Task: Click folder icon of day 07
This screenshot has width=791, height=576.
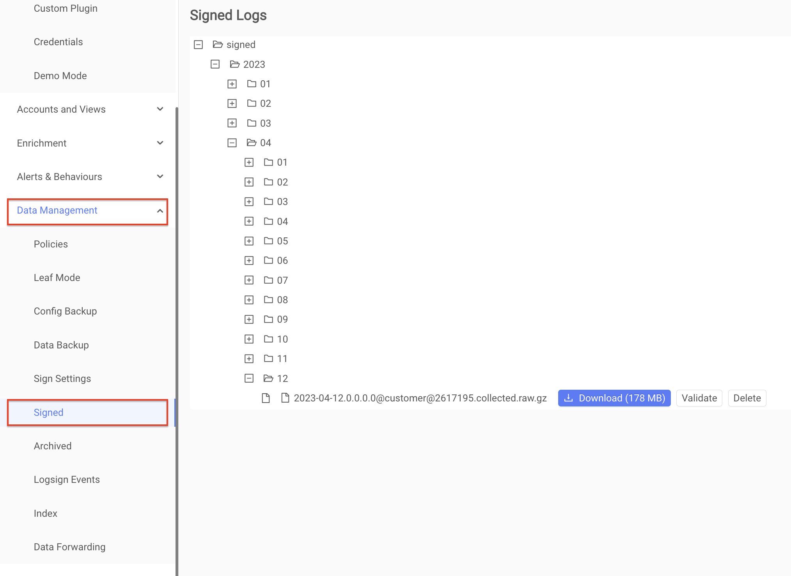Action: pyautogui.click(x=268, y=280)
